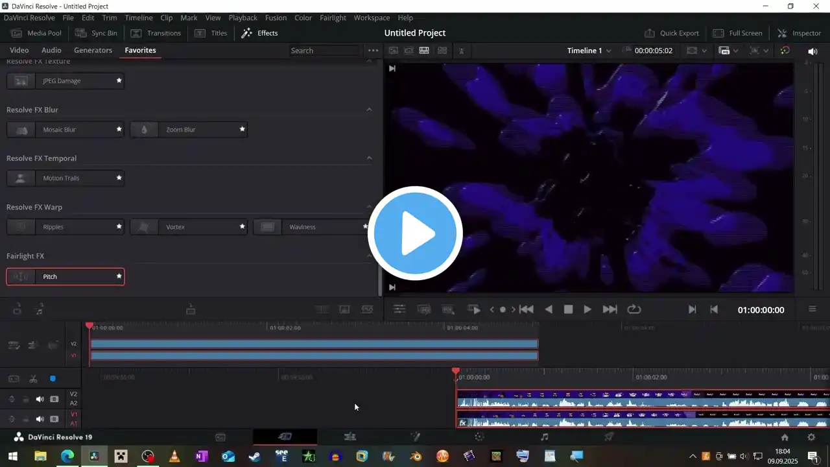Open the Timeline 1 dropdown

589,51
